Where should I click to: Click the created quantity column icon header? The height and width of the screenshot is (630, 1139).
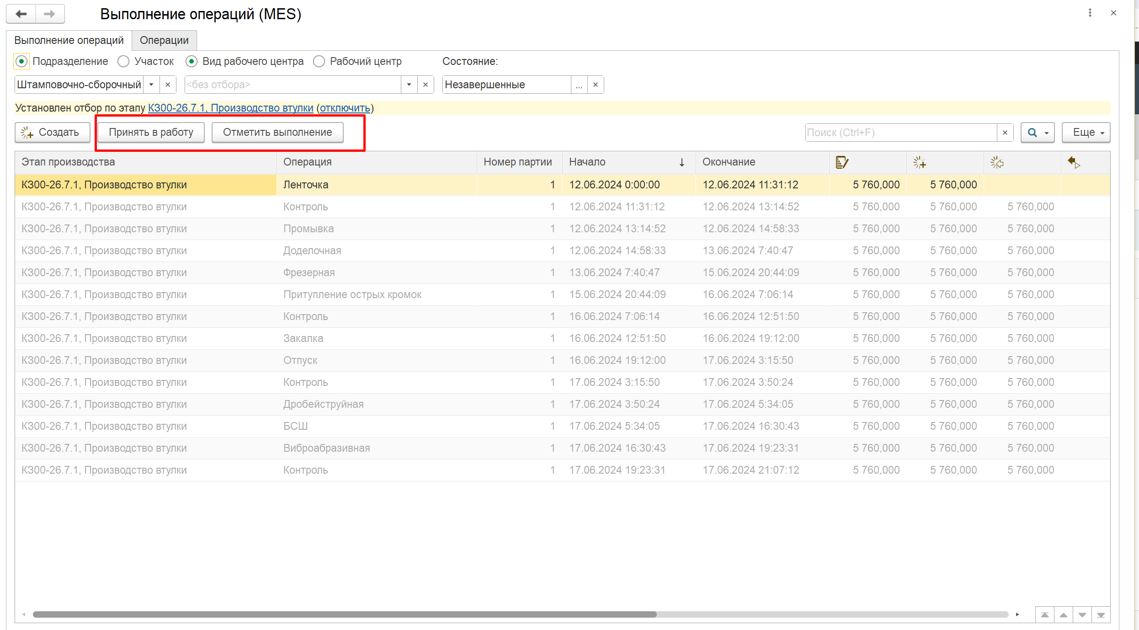(919, 162)
